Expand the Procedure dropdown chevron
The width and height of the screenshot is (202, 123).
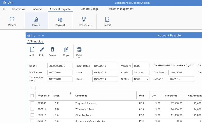point(91,25)
